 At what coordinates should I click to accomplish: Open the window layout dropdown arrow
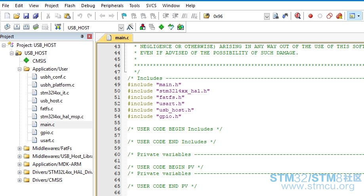[x=359, y=16]
